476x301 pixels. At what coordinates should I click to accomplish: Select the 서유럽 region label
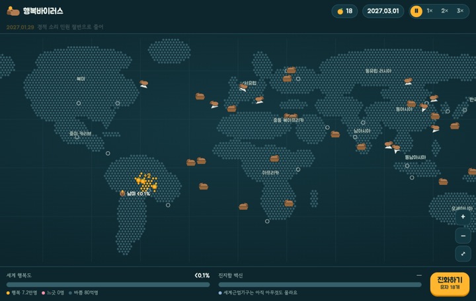coord(251,83)
